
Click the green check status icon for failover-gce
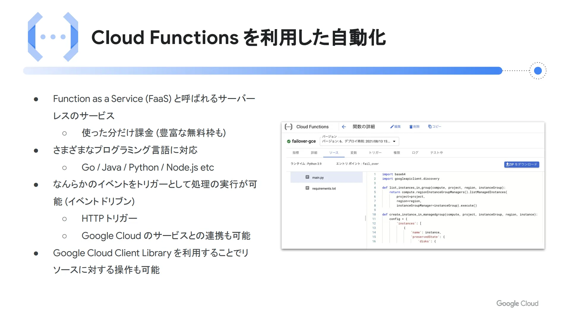[288, 141]
